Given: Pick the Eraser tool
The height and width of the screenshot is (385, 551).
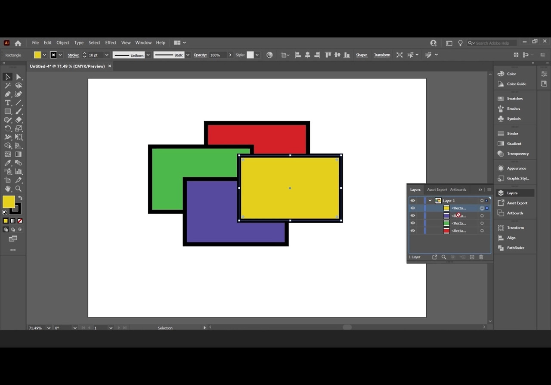Looking at the screenshot, I should (19, 120).
